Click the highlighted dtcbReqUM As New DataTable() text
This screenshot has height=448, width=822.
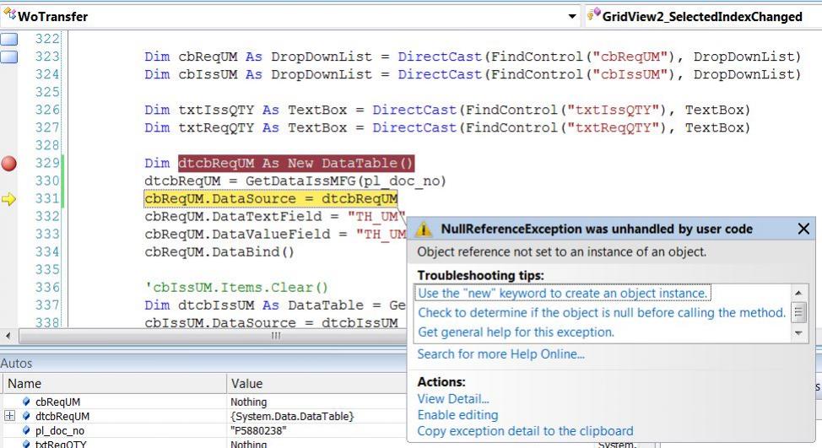click(296, 164)
